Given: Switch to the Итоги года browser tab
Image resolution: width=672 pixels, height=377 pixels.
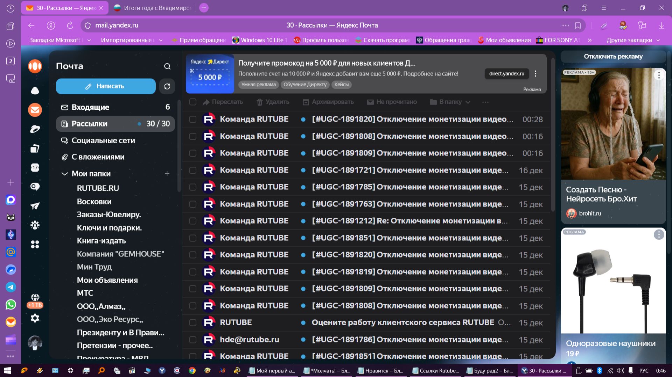Looking at the screenshot, I should tap(152, 8).
